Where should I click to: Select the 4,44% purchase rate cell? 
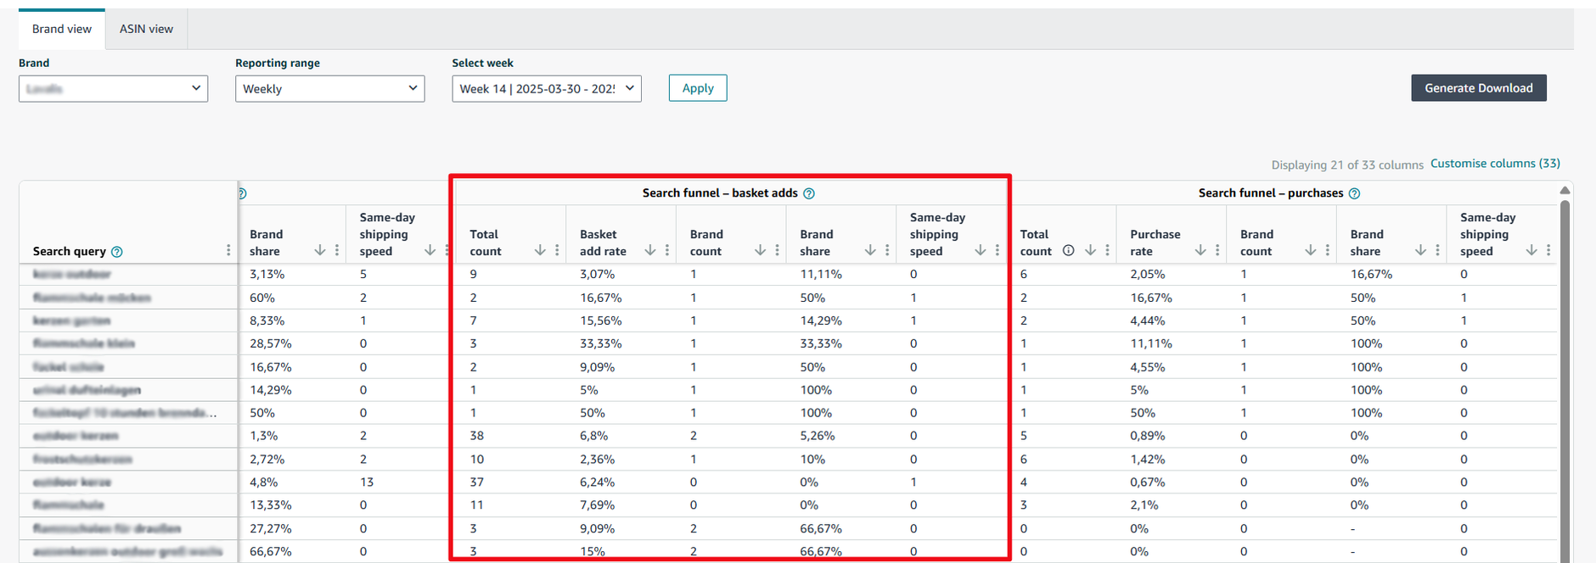click(x=1148, y=321)
